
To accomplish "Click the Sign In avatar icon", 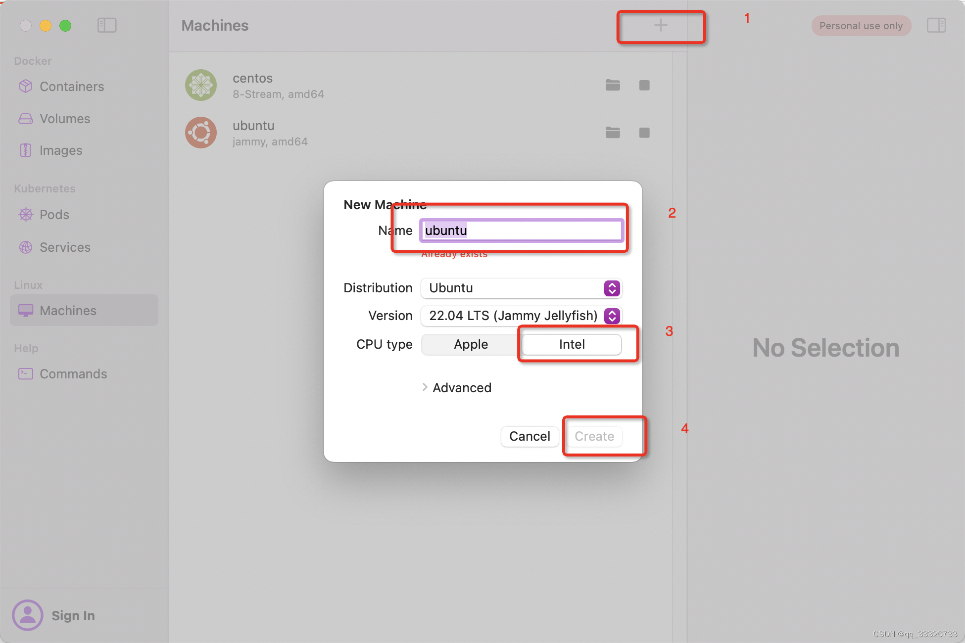I will (x=28, y=615).
